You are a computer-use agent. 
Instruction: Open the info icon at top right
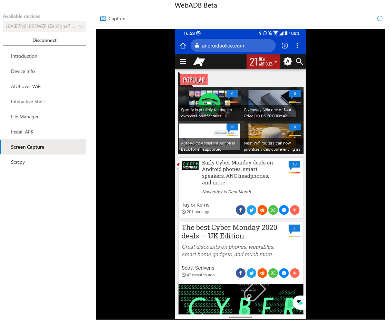click(x=380, y=19)
